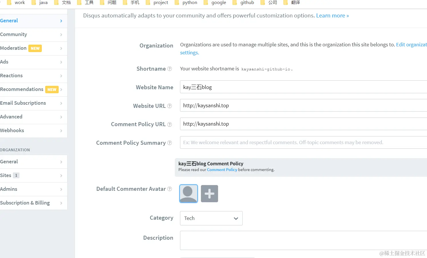Screen dimensions: 427x258
Task: Click the help icon beside Default Commenter Avatar
Action: (169, 189)
